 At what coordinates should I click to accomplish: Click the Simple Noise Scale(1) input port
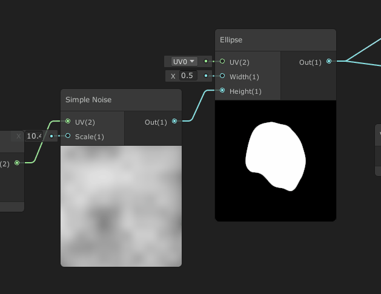pos(68,136)
